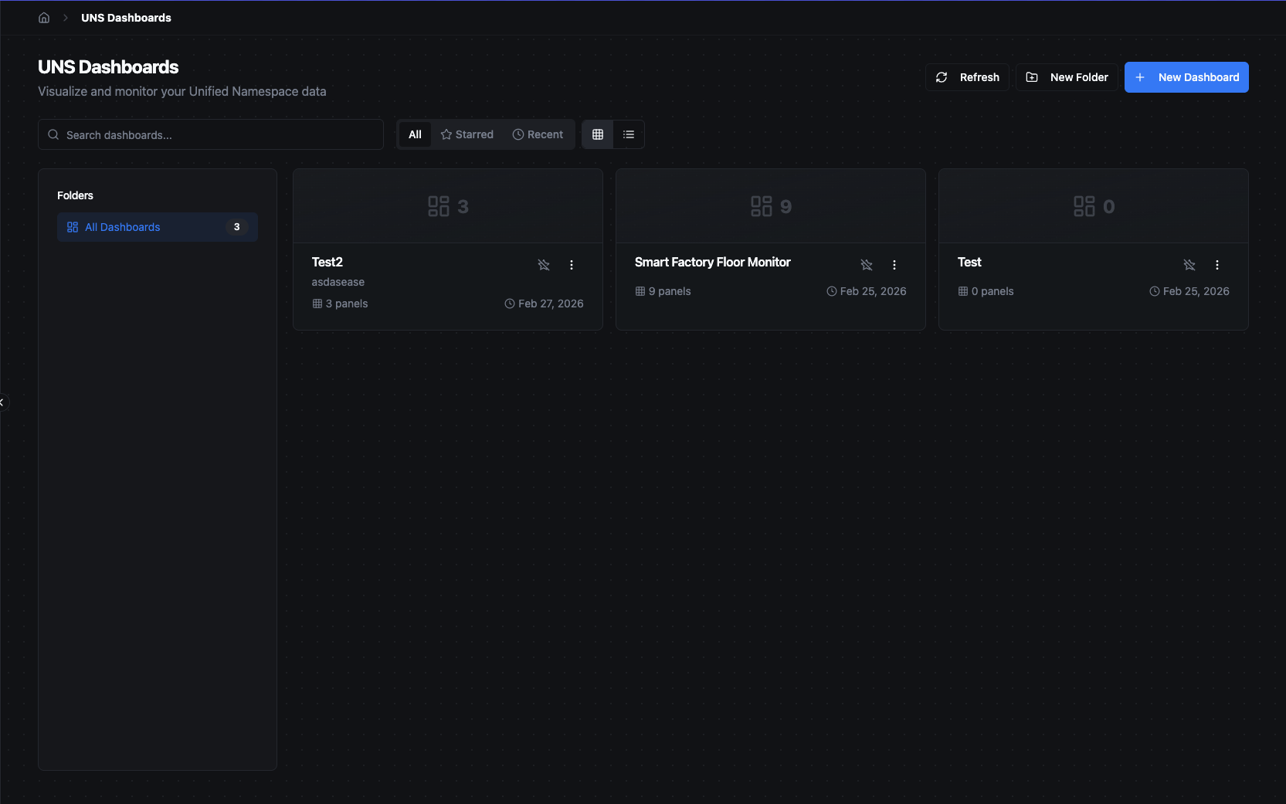
Task: Toggle star on the Test dashboard
Action: click(1189, 265)
